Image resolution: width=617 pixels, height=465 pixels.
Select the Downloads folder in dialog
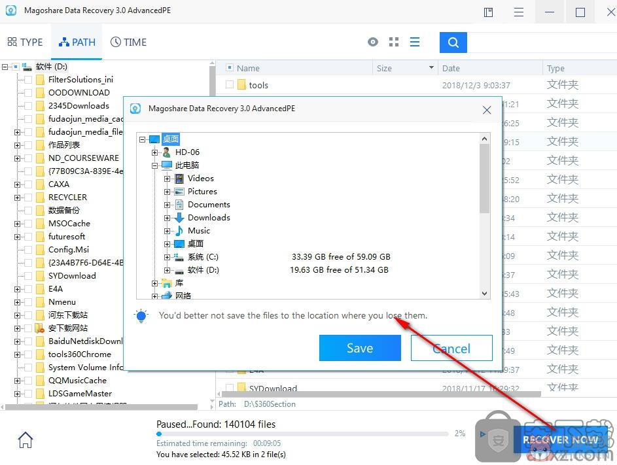[209, 217]
